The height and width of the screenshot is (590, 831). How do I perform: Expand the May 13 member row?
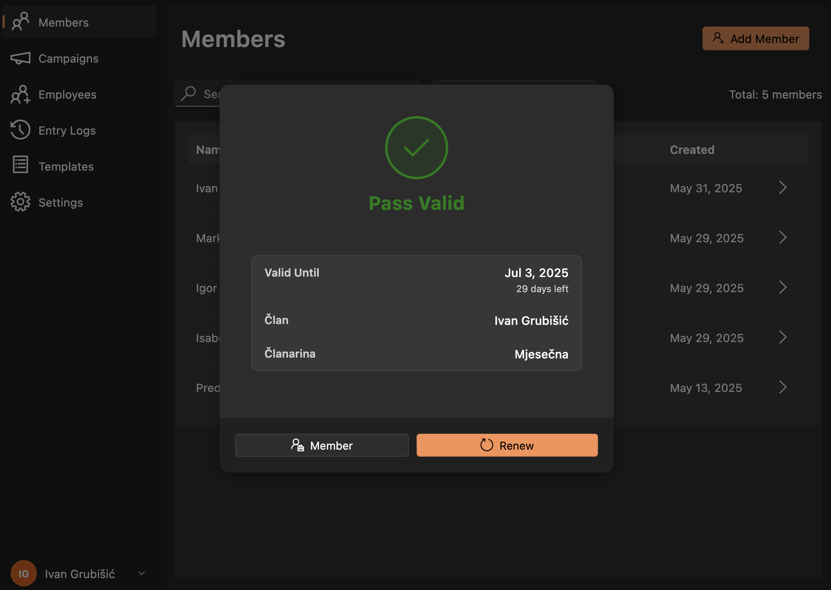point(782,387)
